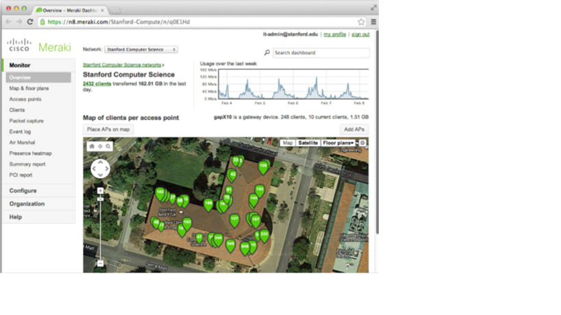The width and height of the screenshot is (561, 315).
Task: Reload the page in browser
Action: pos(30,22)
